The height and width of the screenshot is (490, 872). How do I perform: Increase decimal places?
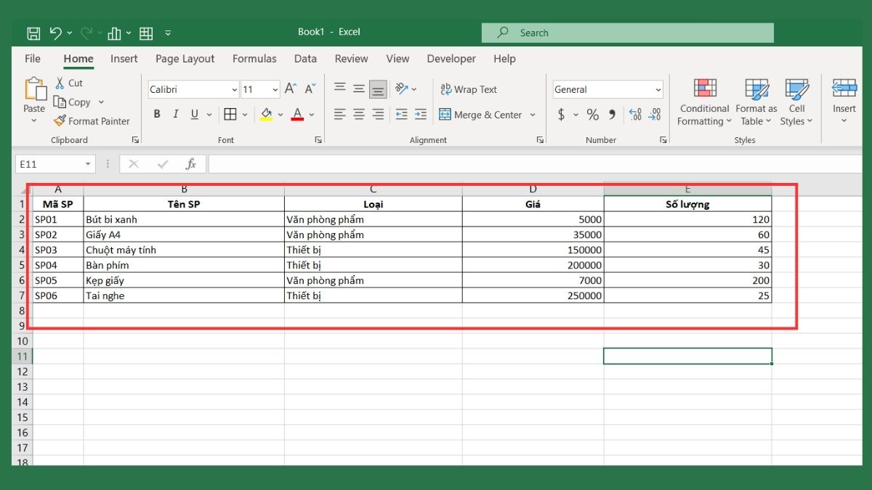[634, 114]
